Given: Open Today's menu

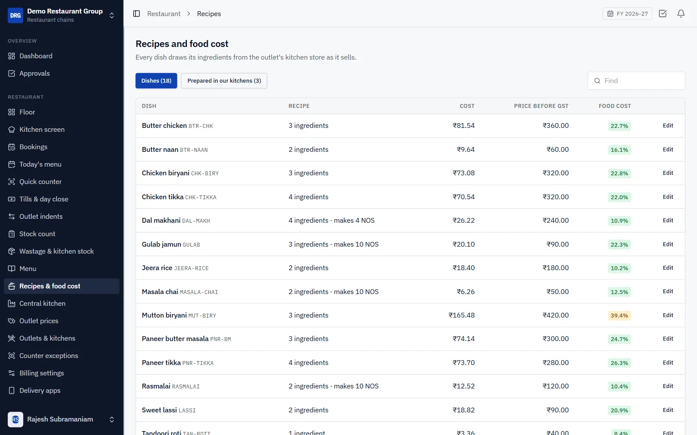Looking at the screenshot, I should [x=61, y=164].
